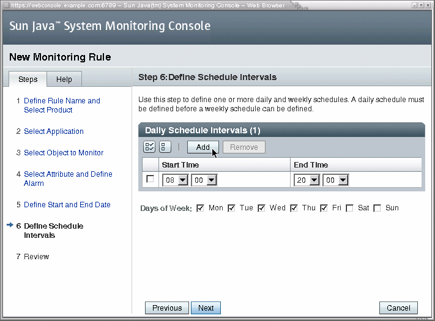Go to step Select Object to Monitor
This screenshot has width=435, height=321.
[x=64, y=152]
